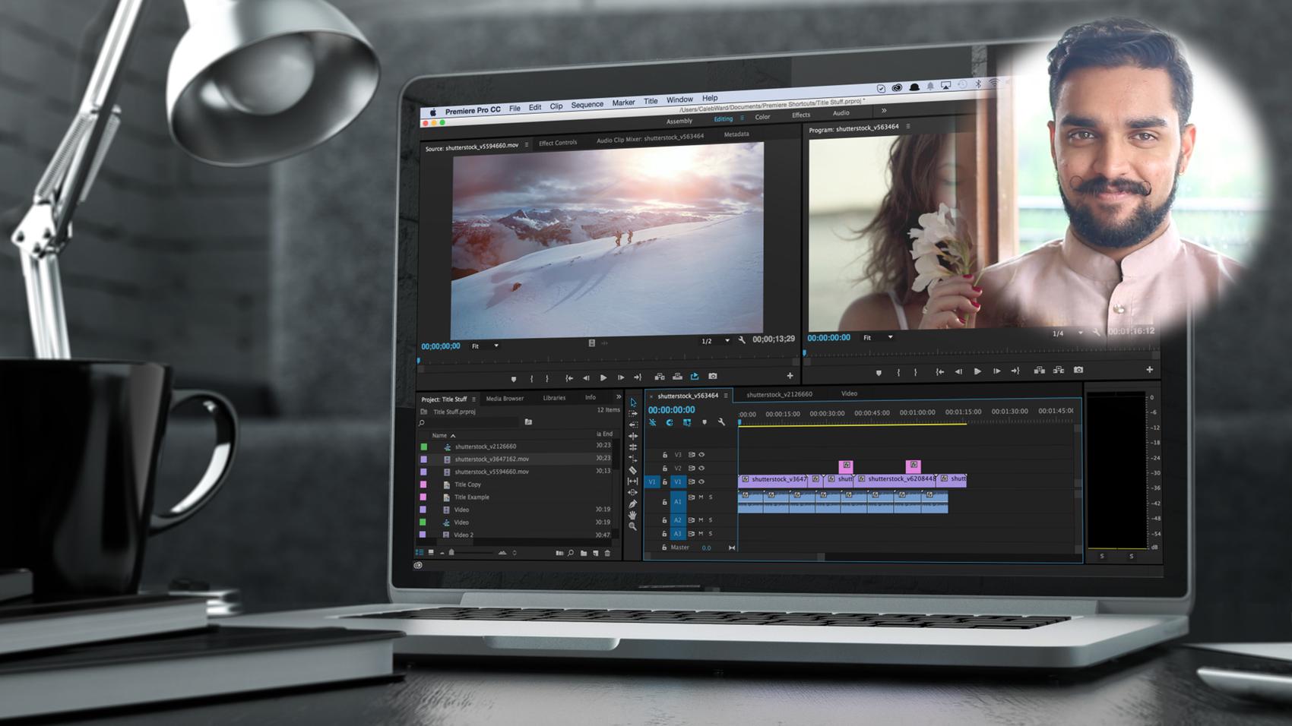Switch Project panel to list view
This screenshot has width=1292, height=726.
click(419, 552)
